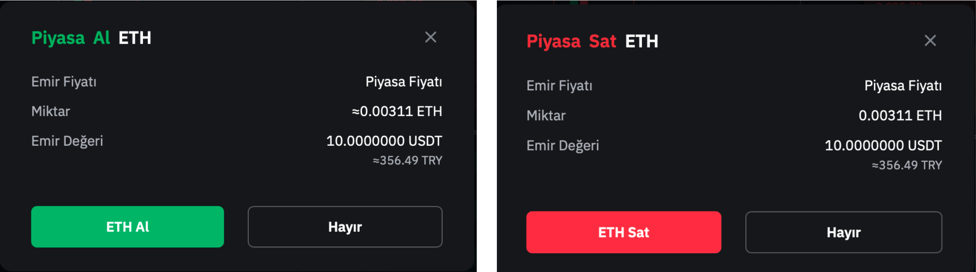This screenshot has width=976, height=272.
Task: Confirm sale with red ETH Sat button
Action: 623,232
